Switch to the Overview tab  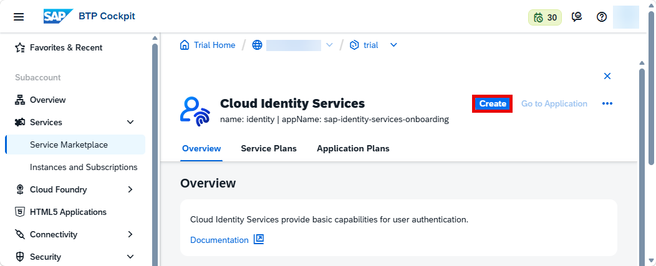[x=201, y=148]
